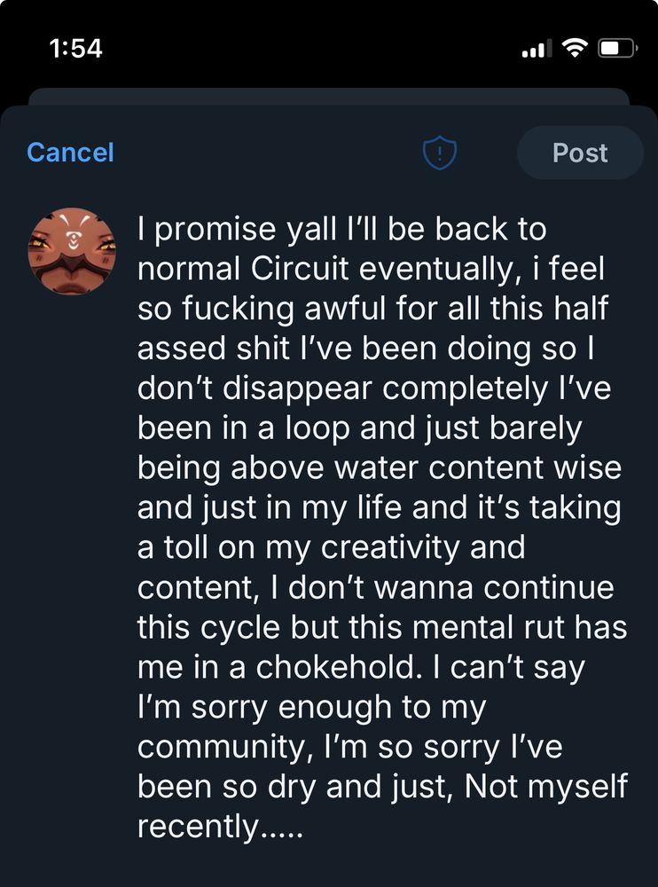Tap the battery indicator icon
Viewport: 658px width, 887px height.
click(617, 48)
